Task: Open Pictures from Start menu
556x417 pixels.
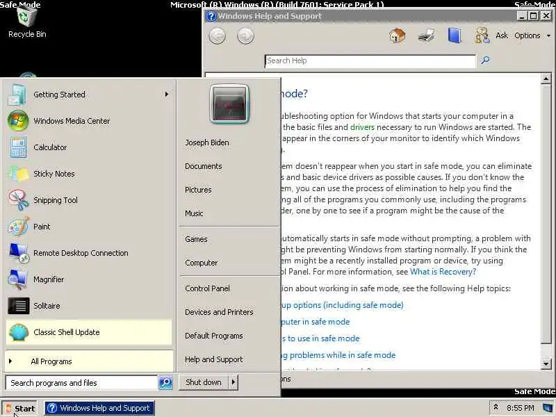Action: (198, 190)
